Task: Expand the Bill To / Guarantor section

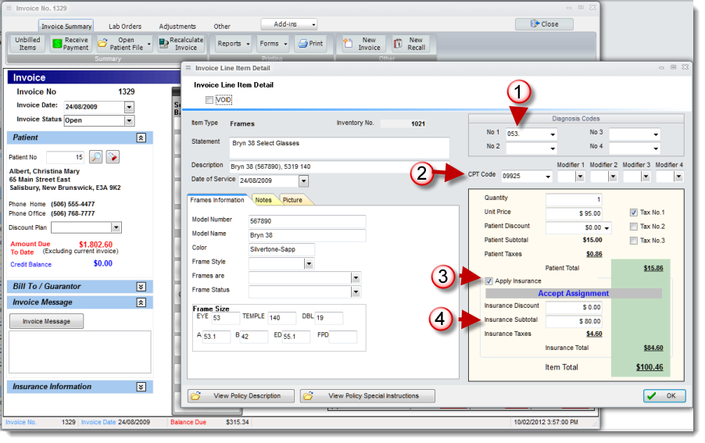Action: [x=141, y=287]
